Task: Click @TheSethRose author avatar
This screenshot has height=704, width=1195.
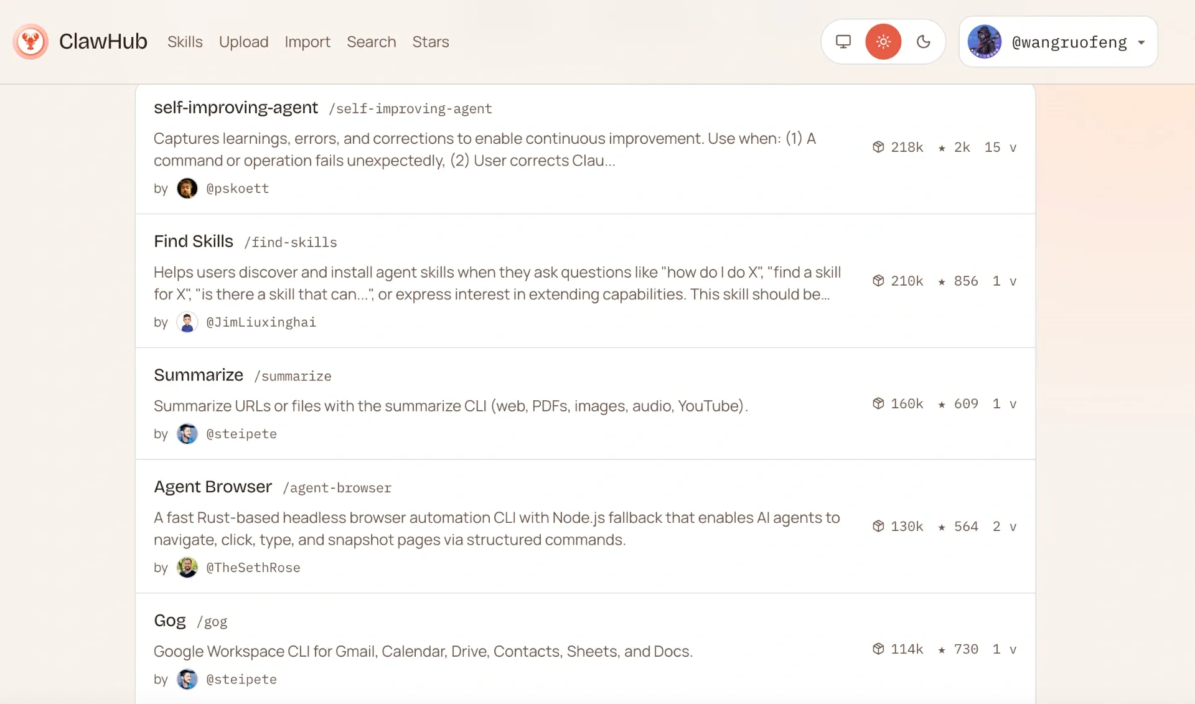Action: pyautogui.click(x=187, y=567)
